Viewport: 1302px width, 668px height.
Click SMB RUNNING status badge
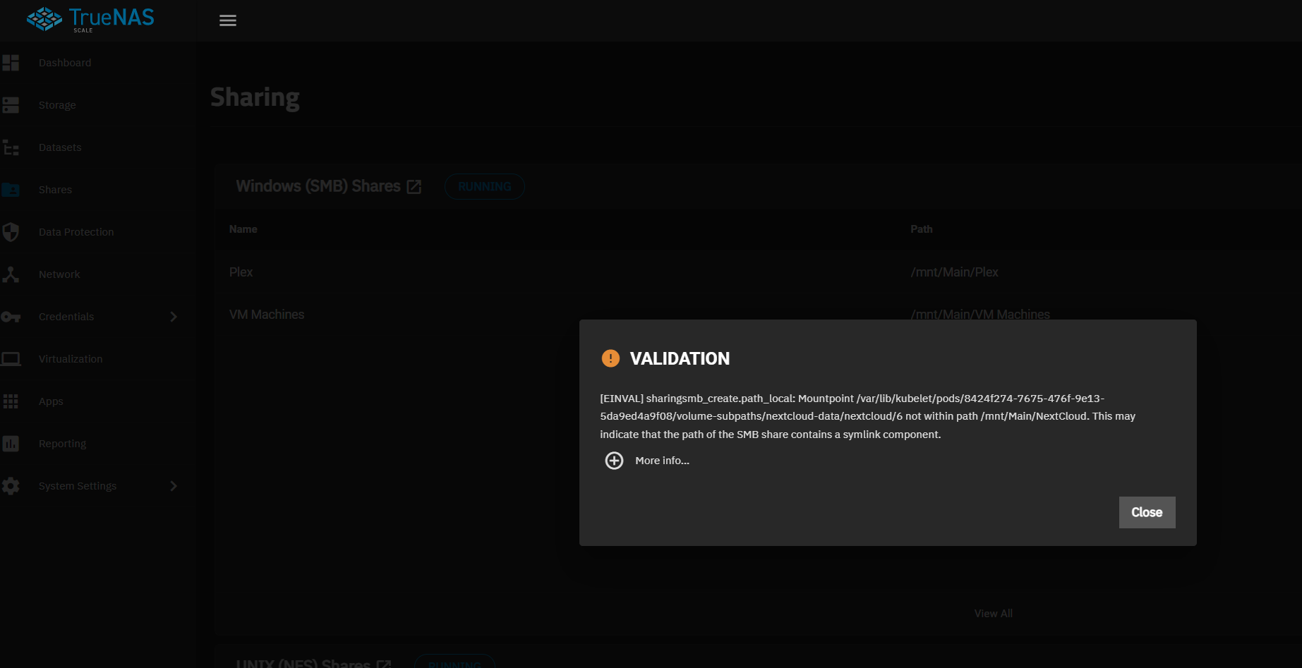(x=484, y=187)
